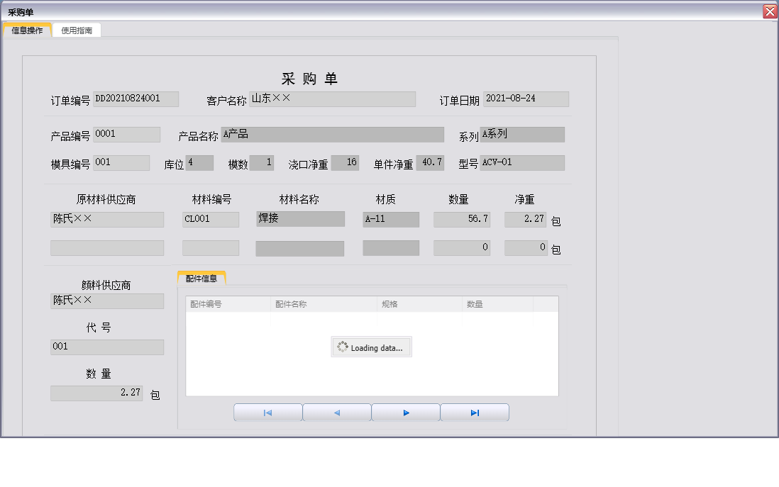Select the 材料名称 field showing 焊接
Screen dimensions: 779x487
coord(299,218)
